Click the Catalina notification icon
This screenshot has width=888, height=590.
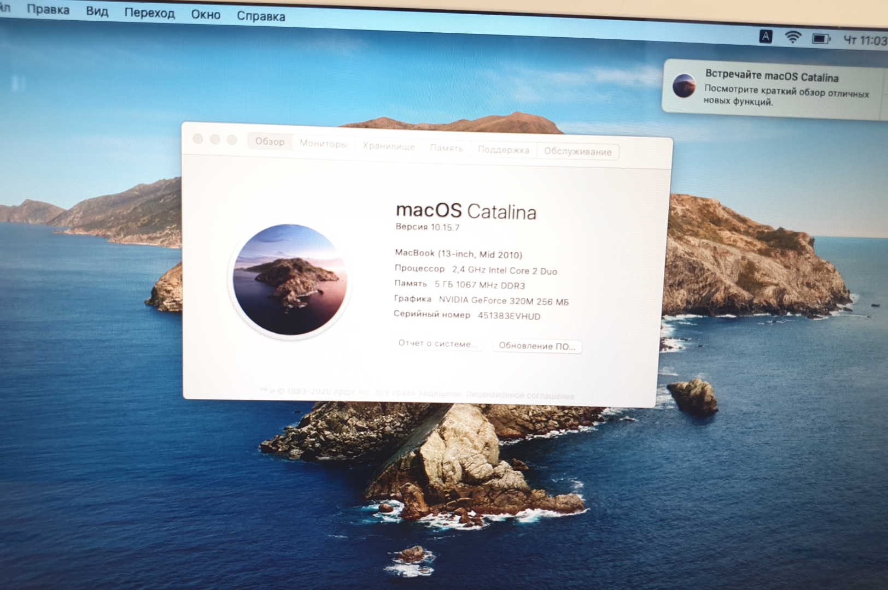[684, 86]
